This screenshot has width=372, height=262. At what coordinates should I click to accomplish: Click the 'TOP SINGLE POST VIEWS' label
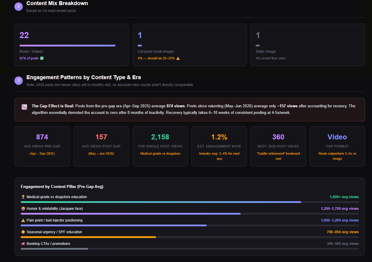click(160, 146)
